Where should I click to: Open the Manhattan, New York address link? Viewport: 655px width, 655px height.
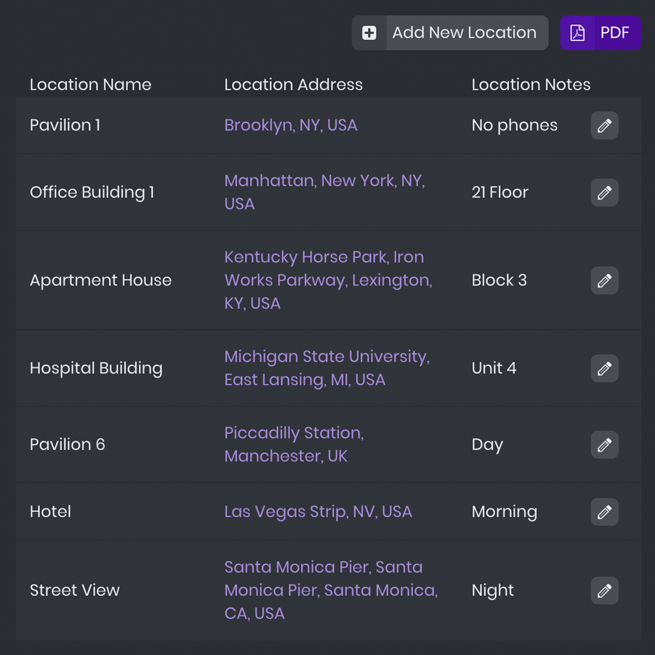click(325, 192)
